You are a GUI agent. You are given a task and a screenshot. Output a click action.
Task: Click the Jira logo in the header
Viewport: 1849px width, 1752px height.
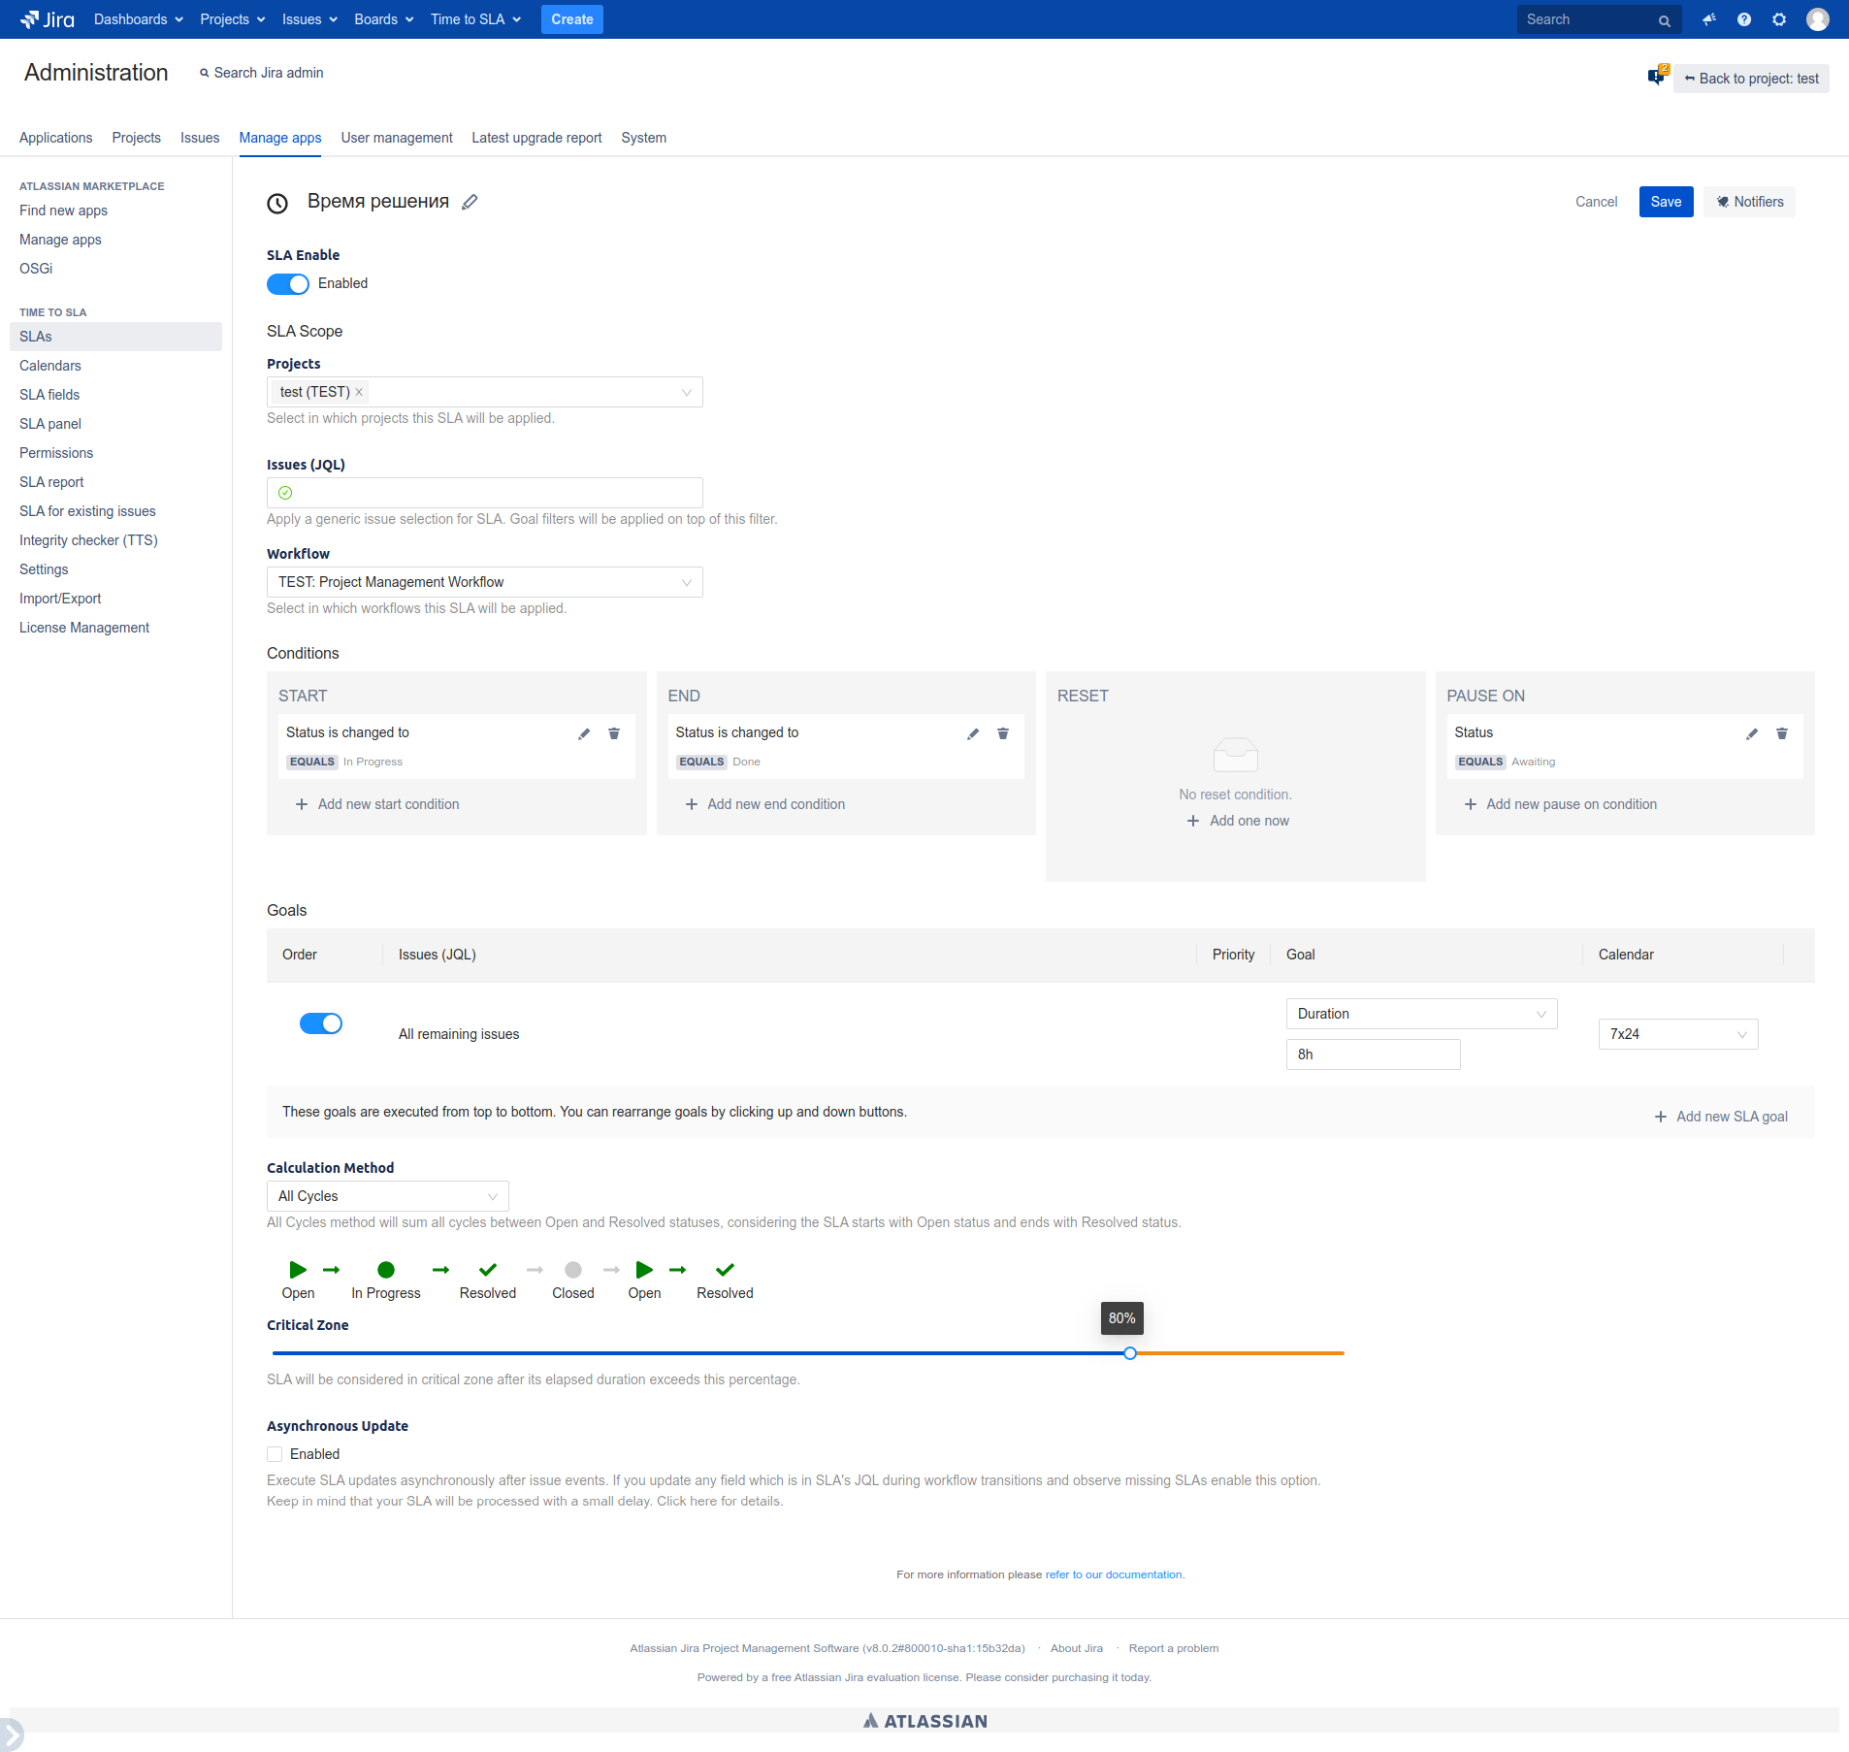47,19
